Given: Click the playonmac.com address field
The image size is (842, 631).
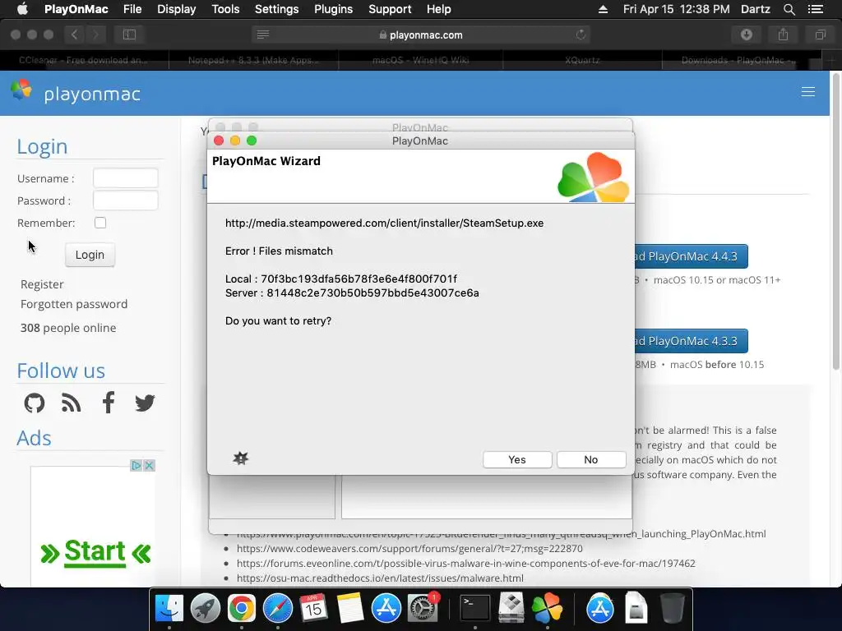Looking at the screenshot, I should [421, 35].
